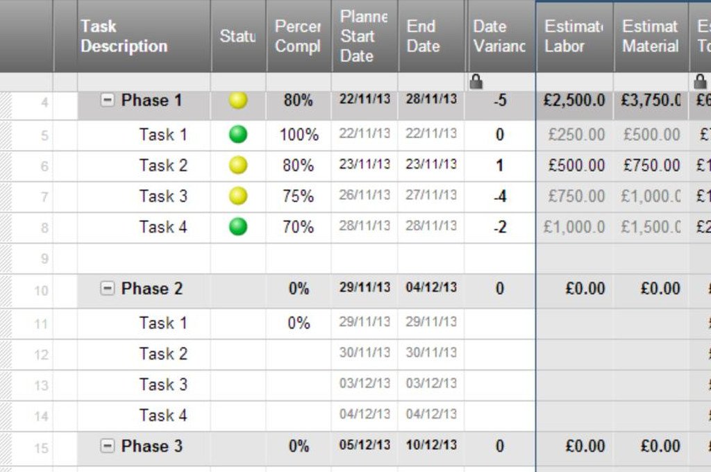Click the lock icon at far right column
The height and width of the screenshot is (472, 711).
[701, 81]
